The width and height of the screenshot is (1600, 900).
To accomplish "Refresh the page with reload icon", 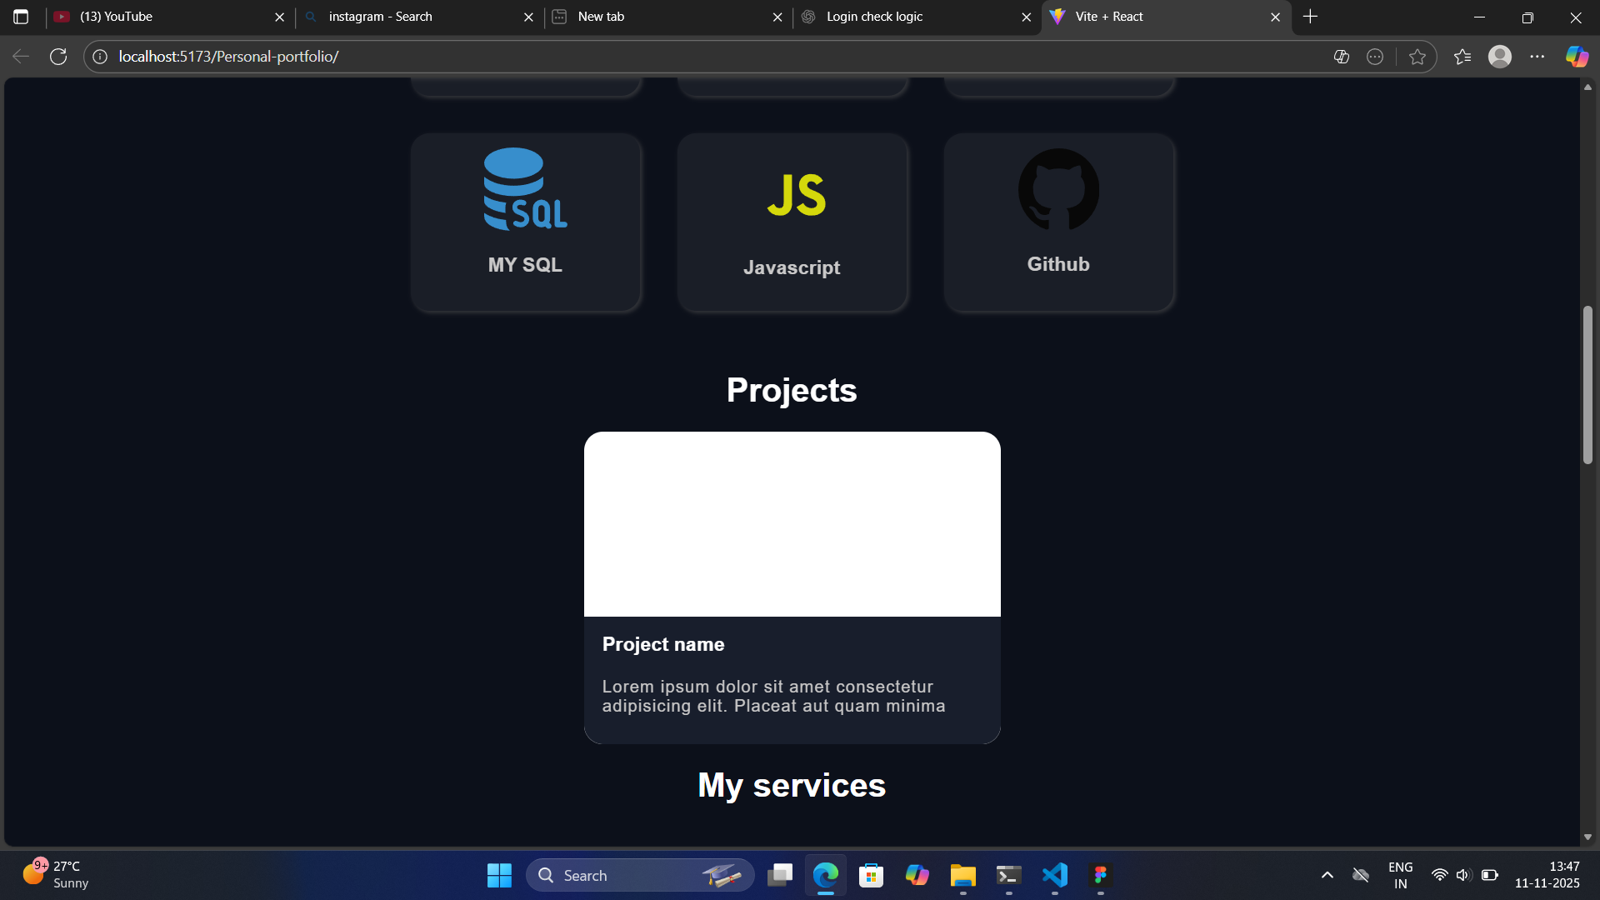I will click(x=58, y=57).
